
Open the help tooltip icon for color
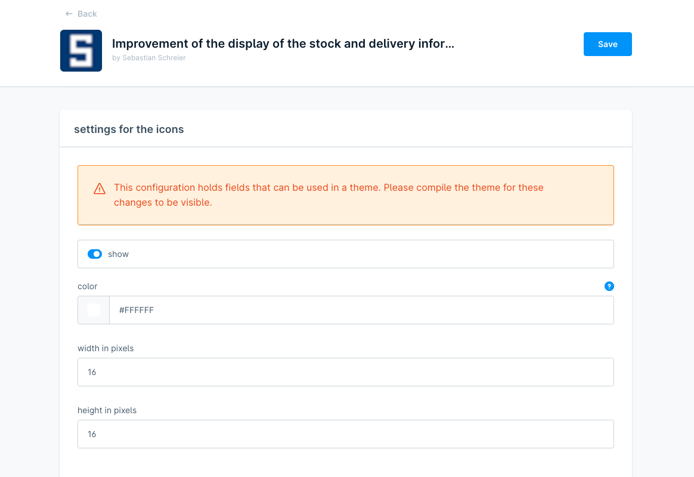click(609, 286)
